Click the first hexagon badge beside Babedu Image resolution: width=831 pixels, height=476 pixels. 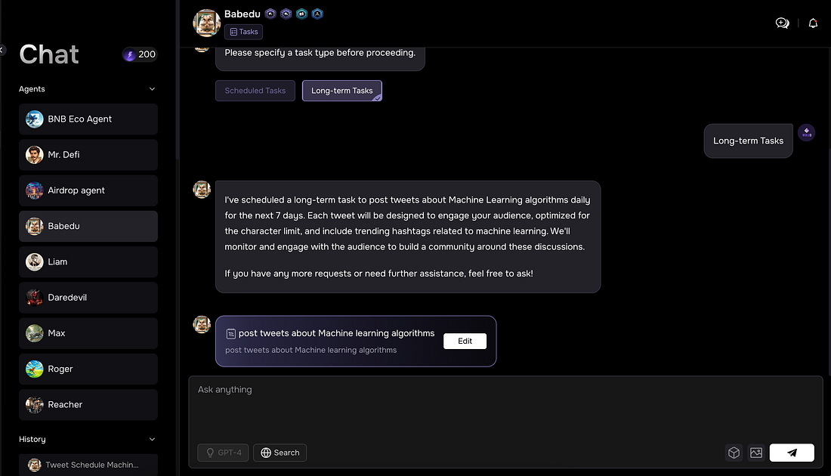click(270, 14)
